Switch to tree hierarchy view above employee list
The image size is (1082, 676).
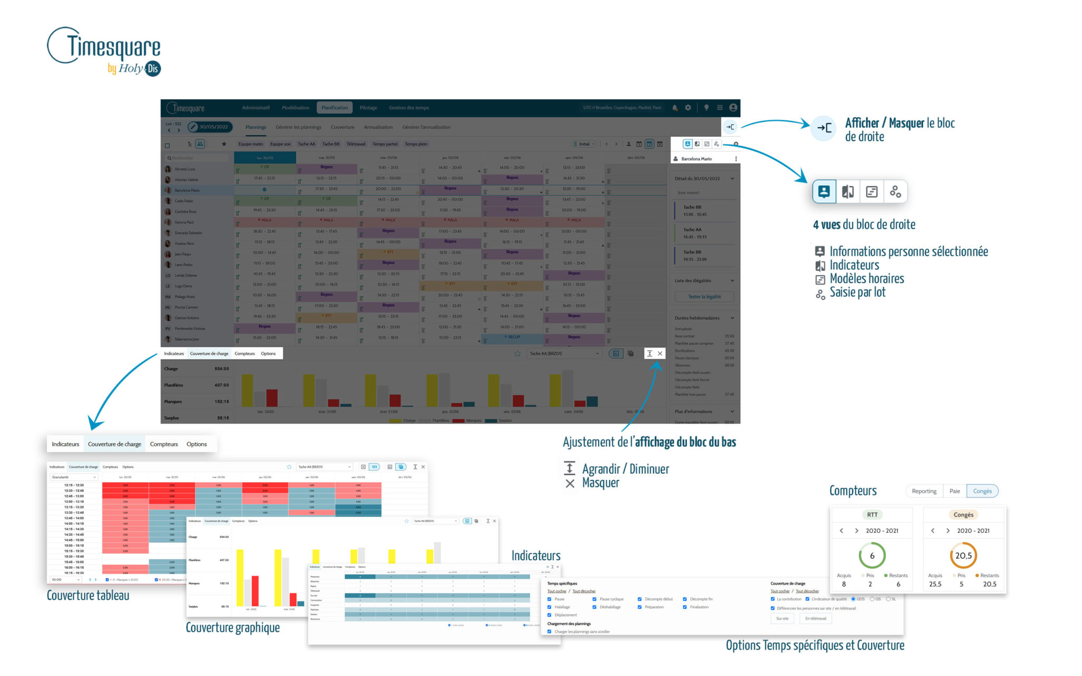click(190, 144)
